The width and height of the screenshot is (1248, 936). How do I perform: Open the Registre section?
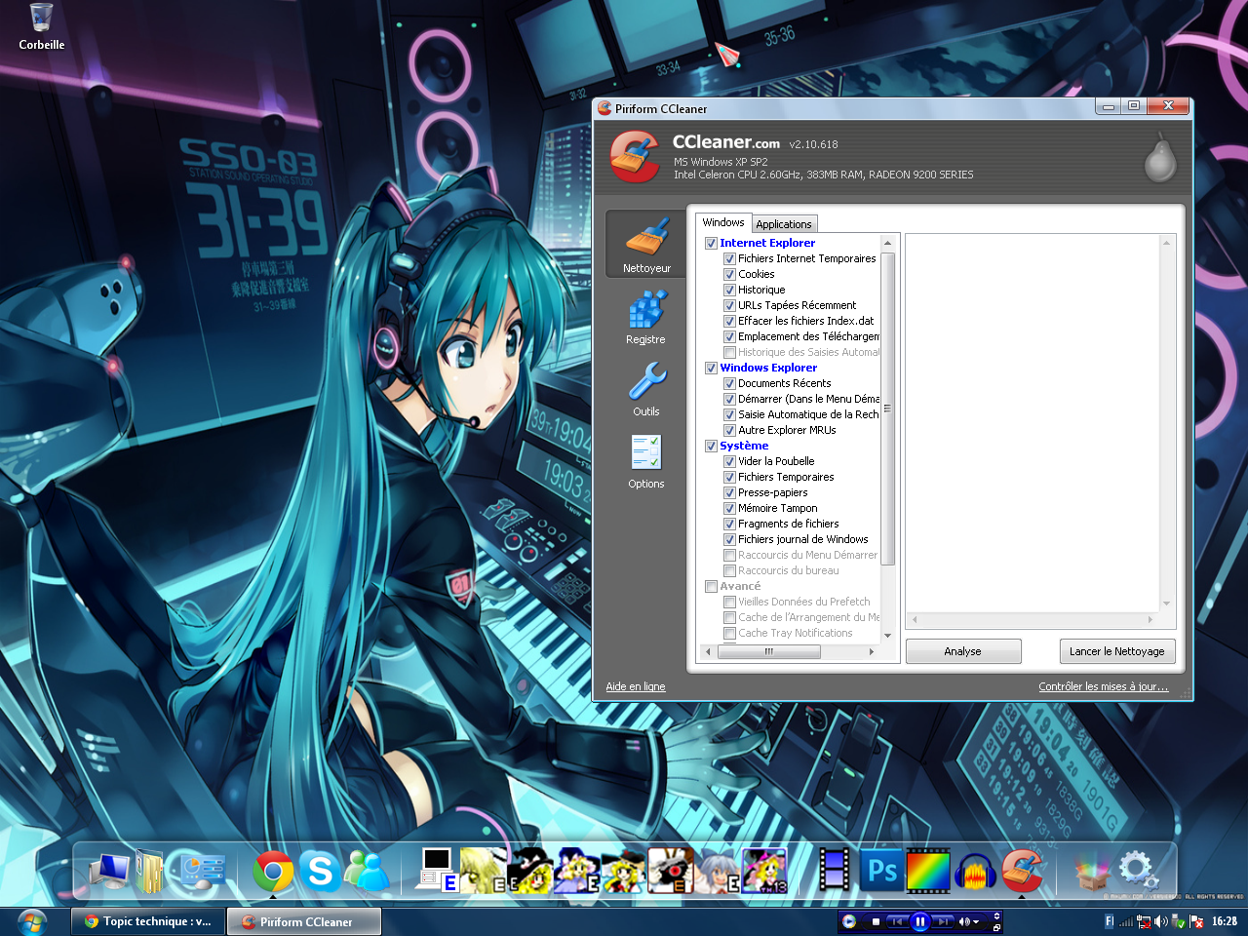pyautogui.click(x=646, y=317)
